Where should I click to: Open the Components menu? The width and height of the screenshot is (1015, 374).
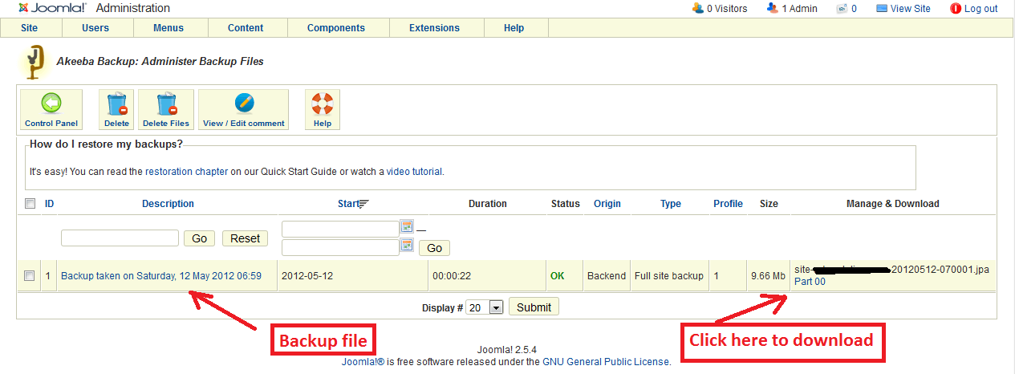[336, 28]
